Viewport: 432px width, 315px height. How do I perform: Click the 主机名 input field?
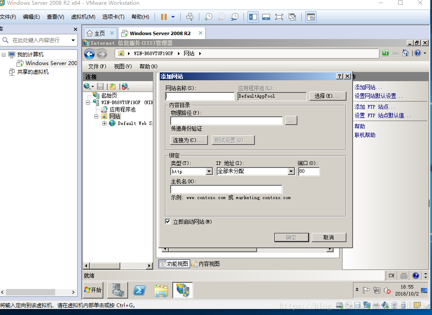(x=227, y=190)
